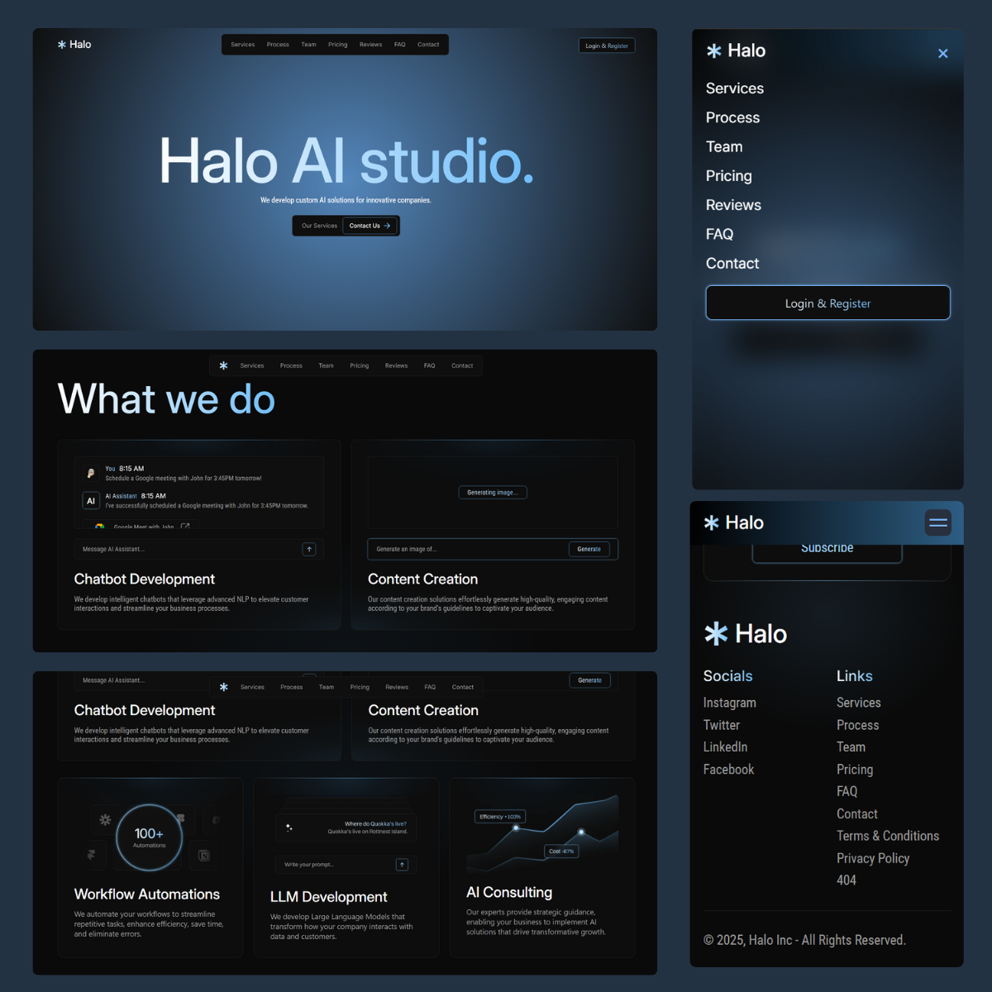Select Reviews in the mobile menu overlay
Viewport: 992px width, 992px height.
733,205
